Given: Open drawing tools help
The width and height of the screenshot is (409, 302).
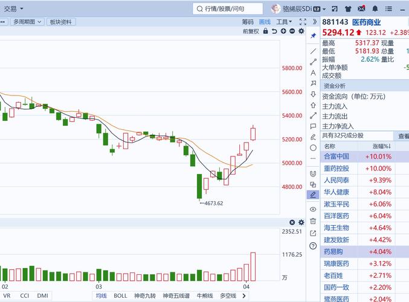Looking at the screenshot, I should (x=313, y=246).
